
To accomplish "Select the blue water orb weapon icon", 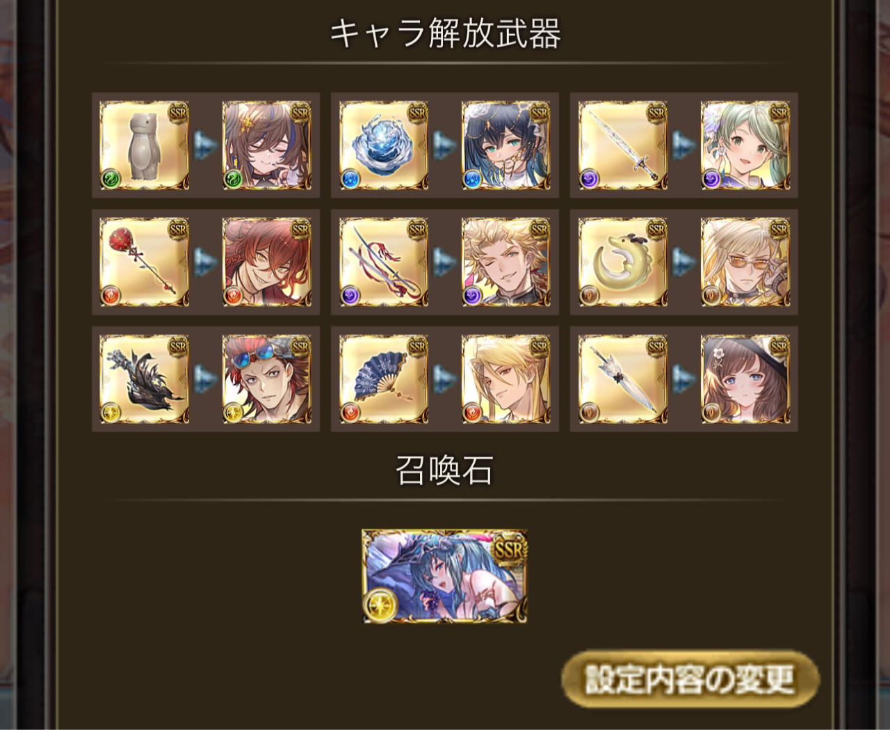I will (384, 145).
